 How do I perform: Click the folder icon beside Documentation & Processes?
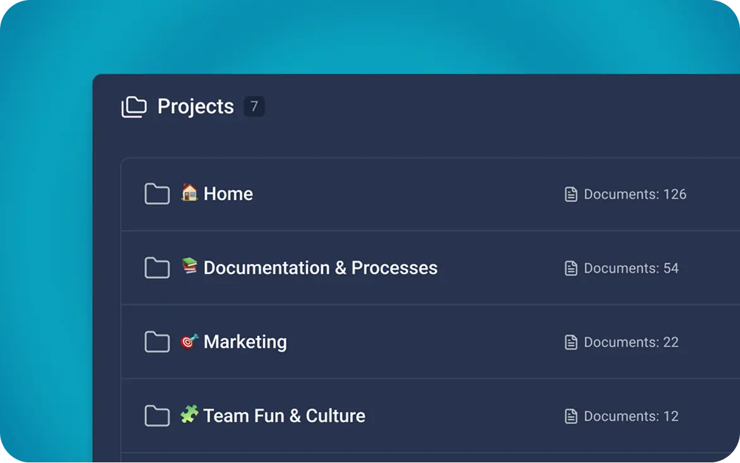point(157,268)
